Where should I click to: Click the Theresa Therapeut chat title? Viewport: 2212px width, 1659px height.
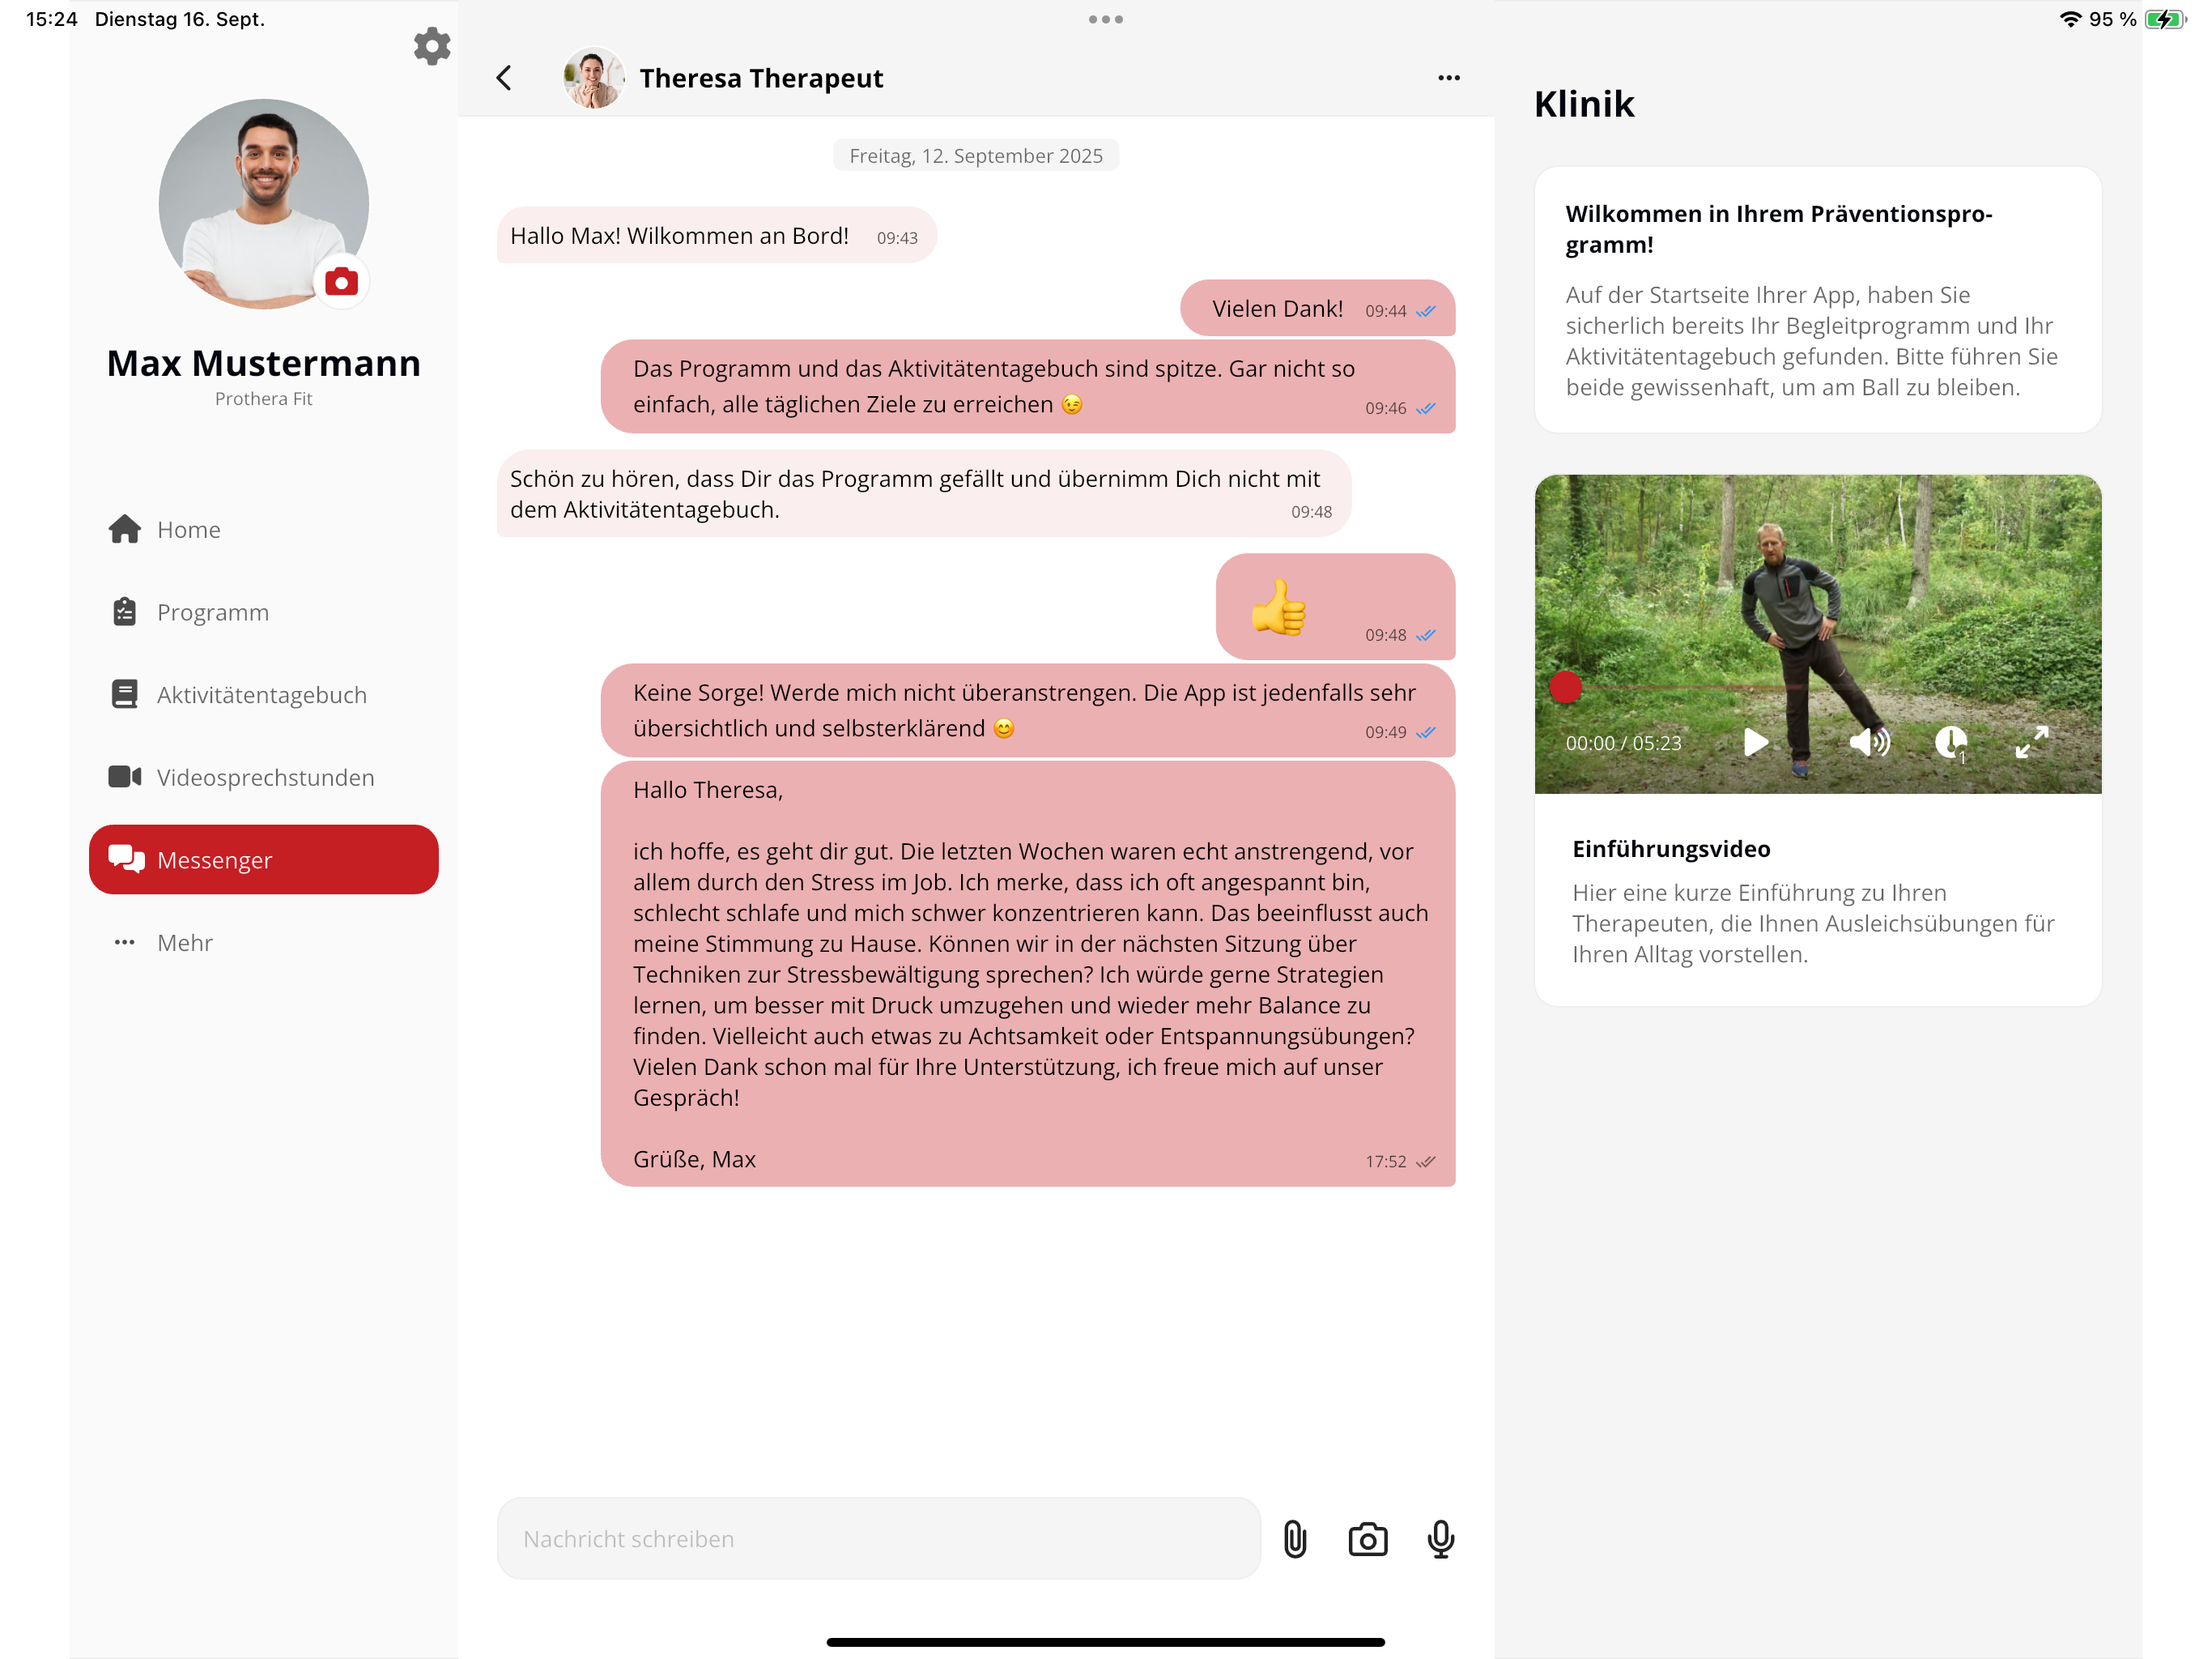coord(761,78)
